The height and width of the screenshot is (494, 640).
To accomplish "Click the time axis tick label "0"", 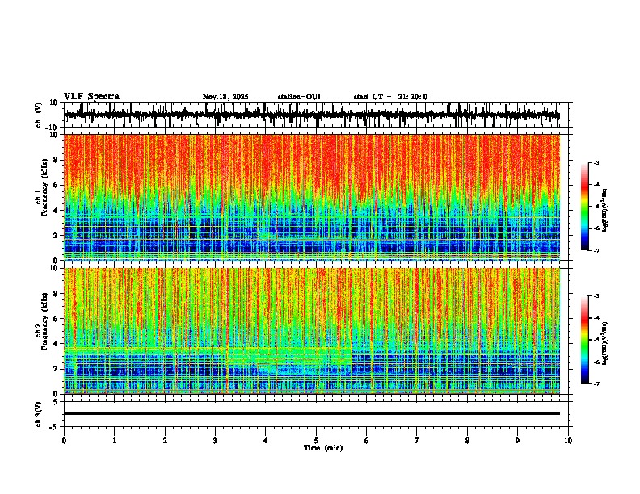I will [64, 441].
